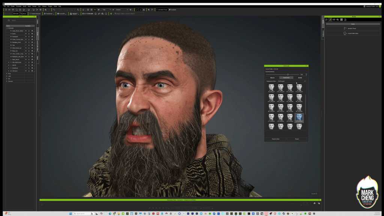Click the Scene panel search field
Viewport: 384px width, 216px height.
coord(21,20)
